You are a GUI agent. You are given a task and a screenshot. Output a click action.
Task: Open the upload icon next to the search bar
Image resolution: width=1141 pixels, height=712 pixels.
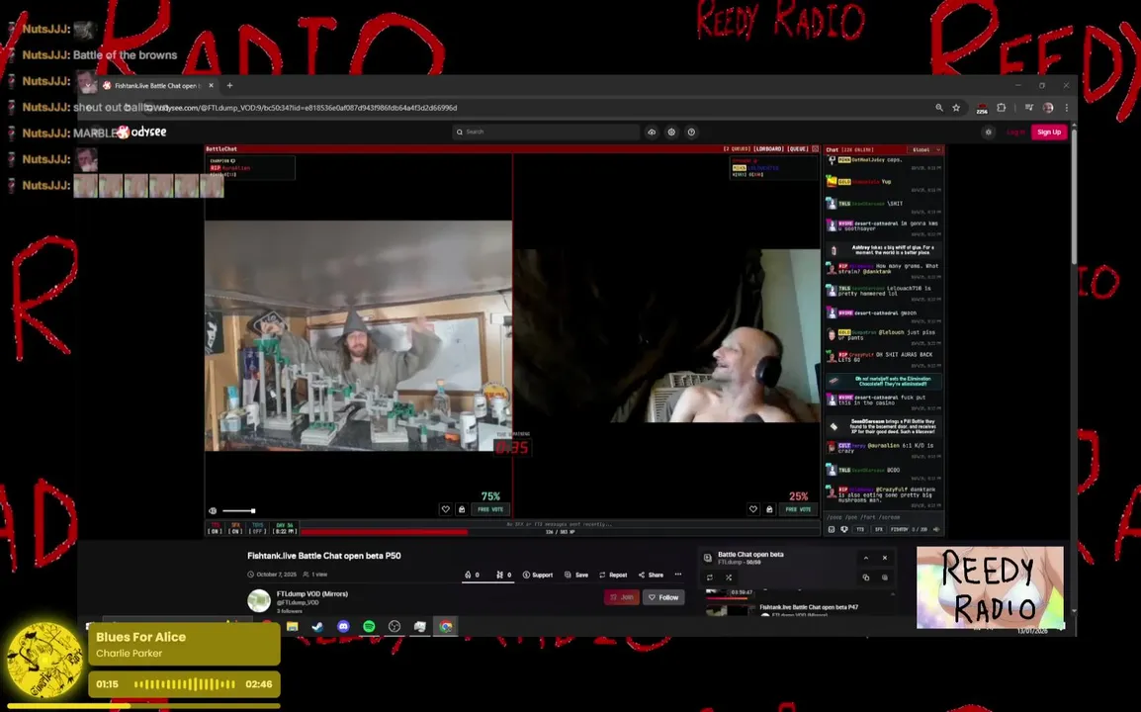point(652,132)
